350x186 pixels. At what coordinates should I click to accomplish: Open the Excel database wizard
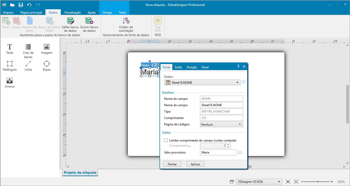click(6, 24)
